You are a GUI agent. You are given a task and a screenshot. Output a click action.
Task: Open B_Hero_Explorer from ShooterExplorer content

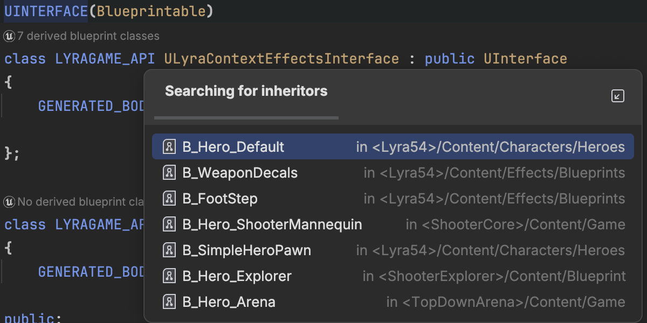[x=237, y=276]
